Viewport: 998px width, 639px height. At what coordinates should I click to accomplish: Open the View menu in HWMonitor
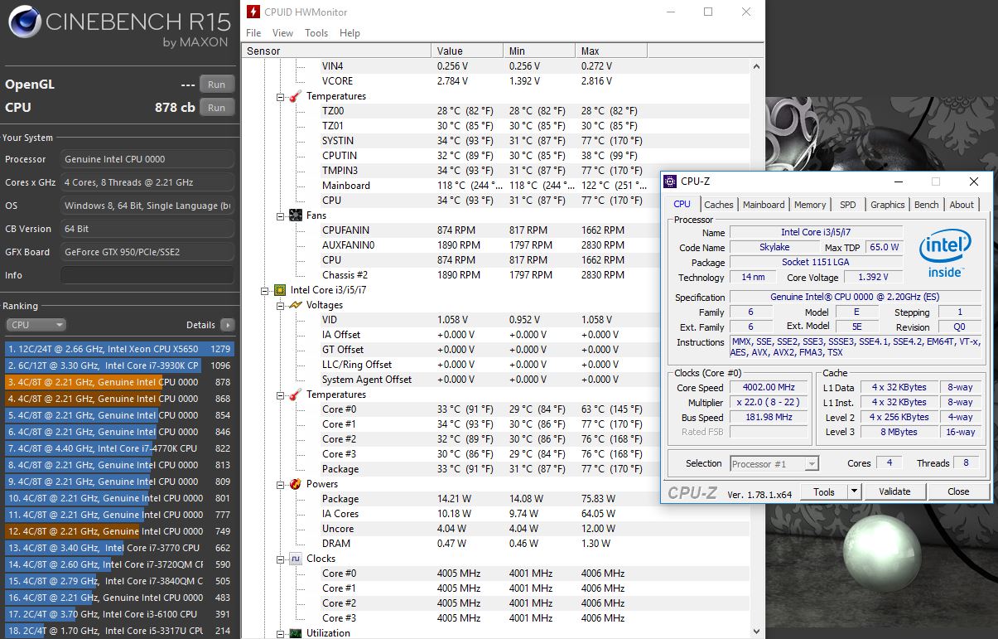pyautogui.click(x=282, y=33)
